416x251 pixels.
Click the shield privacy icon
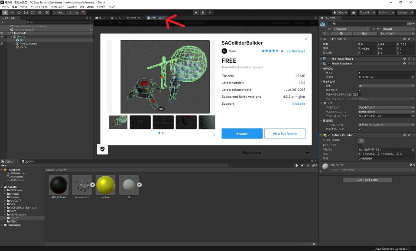click(x=102, y=149)
